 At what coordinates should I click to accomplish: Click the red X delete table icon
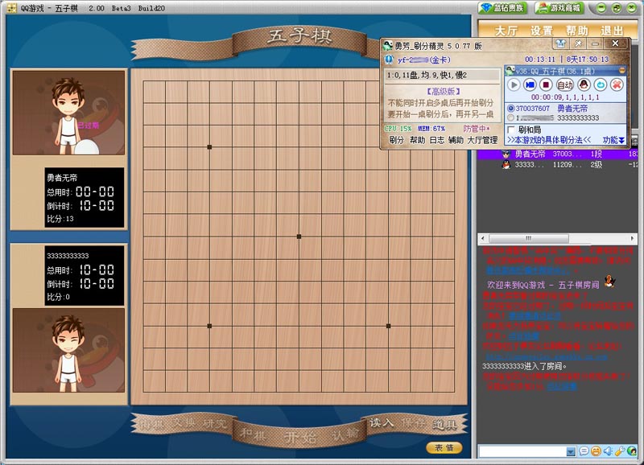pyautogui.click(x=617, y=85)
